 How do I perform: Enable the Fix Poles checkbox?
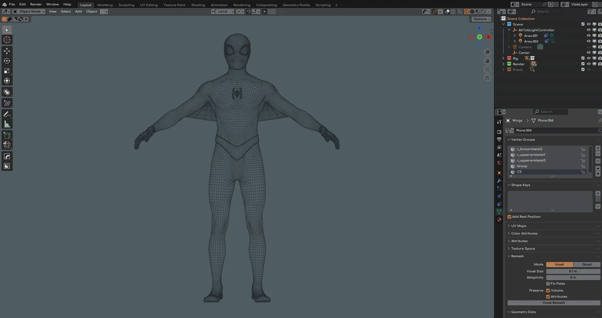coord(548,284)
